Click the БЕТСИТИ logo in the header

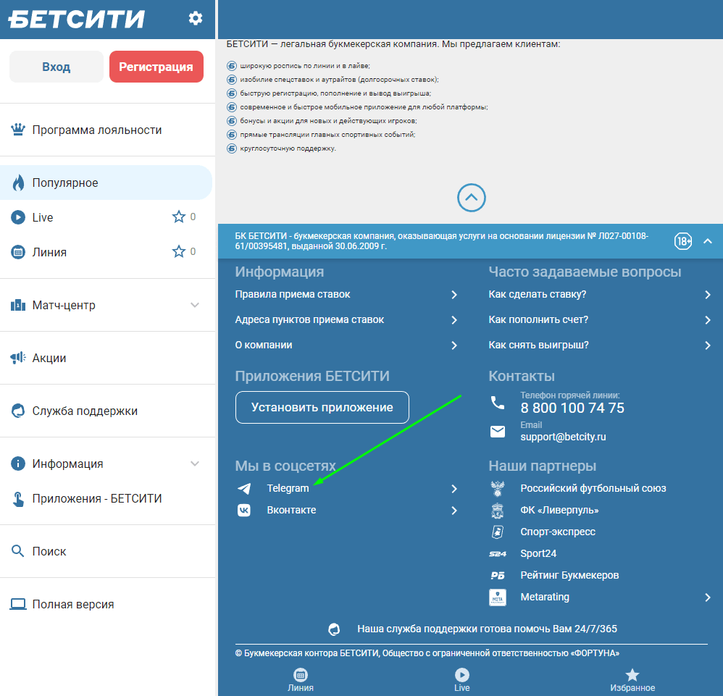coord(77,20)
